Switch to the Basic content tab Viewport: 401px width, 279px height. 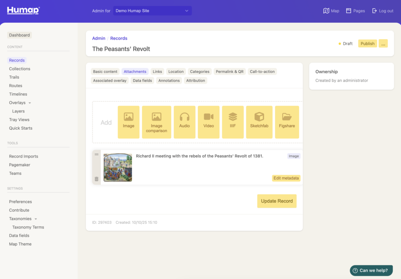(105, 72)
